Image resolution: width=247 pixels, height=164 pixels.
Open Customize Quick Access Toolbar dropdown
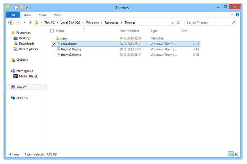click(x=27, y=8)
